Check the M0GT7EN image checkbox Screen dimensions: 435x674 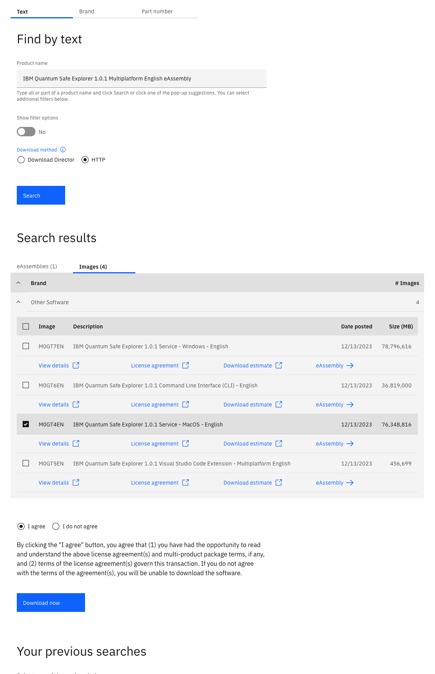coord(26,346)
